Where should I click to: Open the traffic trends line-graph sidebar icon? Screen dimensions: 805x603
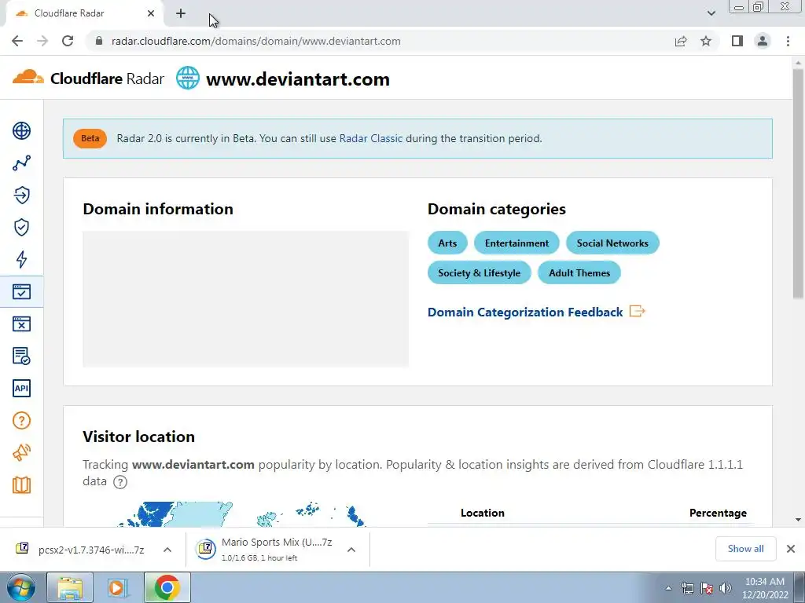coord(21,163)
